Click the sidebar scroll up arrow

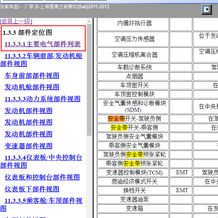click(89, 21)
